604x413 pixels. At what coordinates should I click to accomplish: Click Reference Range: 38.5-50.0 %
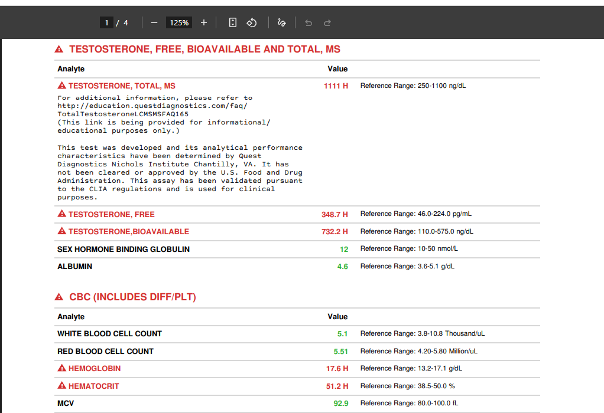[x=408, y=386]
